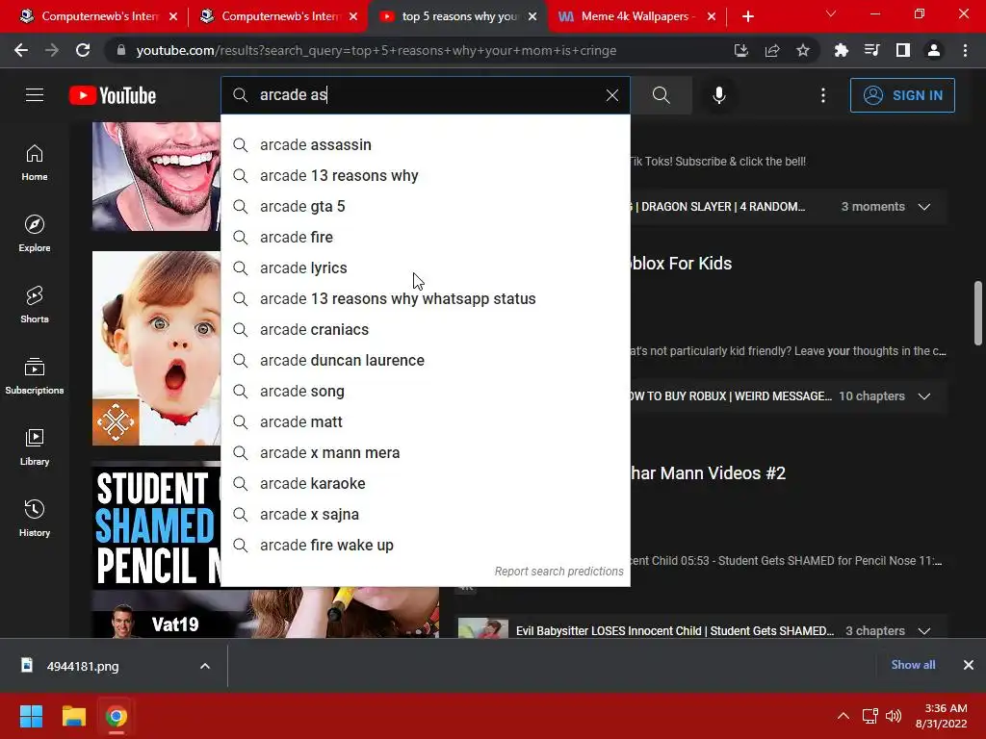Choose suggestion arcade gta 5
Viewport: 986px width, 739px height.
click(x=426, y=206)
